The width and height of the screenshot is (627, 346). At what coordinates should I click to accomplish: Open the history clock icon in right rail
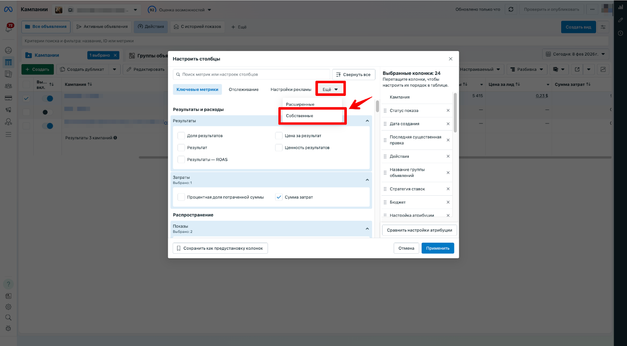click(620, 33)
